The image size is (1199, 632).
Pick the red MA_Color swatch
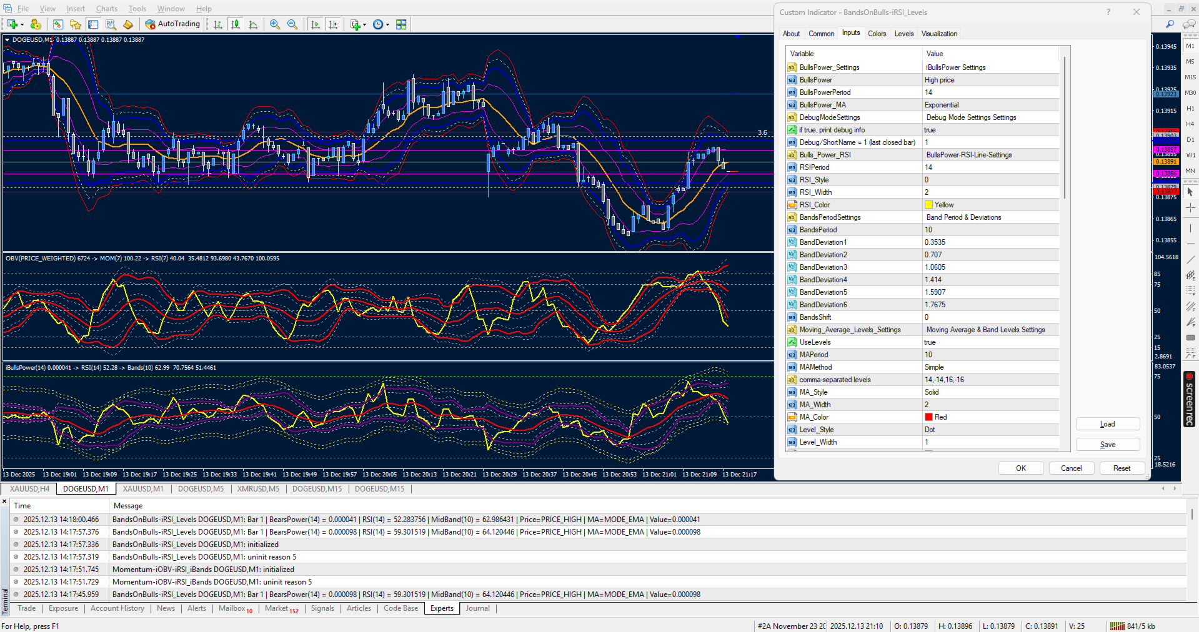point(928,417)
